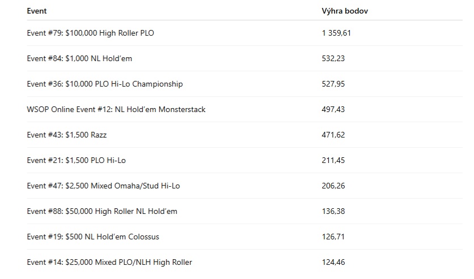Click the 497,43 points value
Image resolution: width=474 pixels, height=279 pixels.
[x=333, y=109]
